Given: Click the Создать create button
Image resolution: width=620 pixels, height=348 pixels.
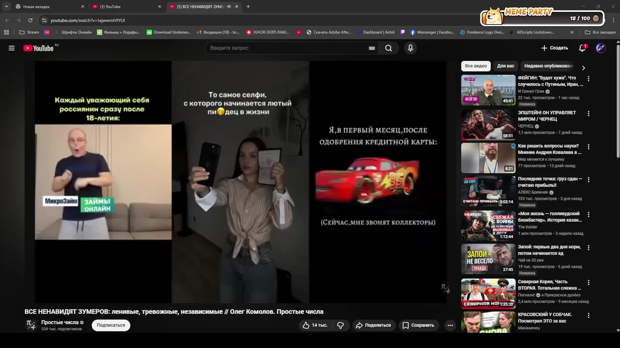Looking at the screenshot, I should coord(555,48).
